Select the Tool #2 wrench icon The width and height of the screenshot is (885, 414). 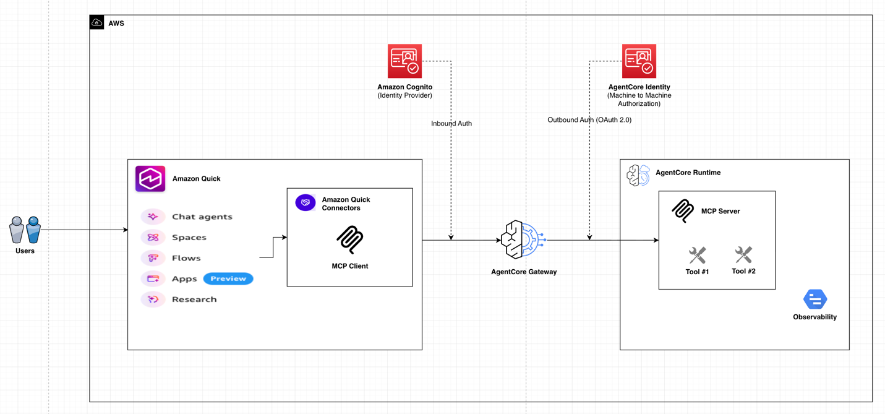click(743, 255)
